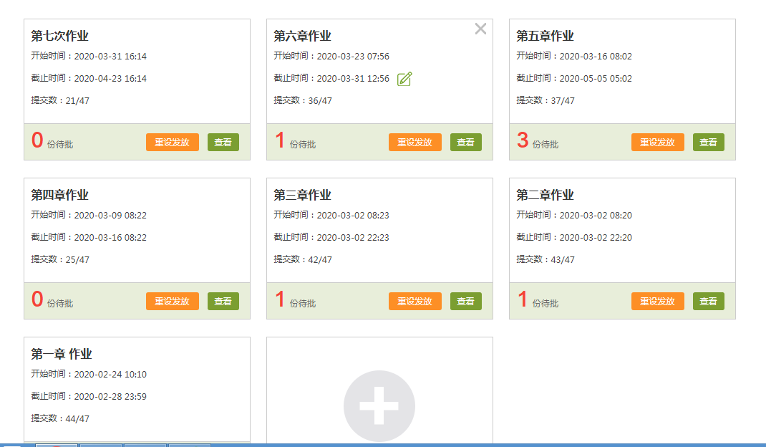Click 重设发放 for 第二章作业
766x447 pixels.
tap(657, 302)
